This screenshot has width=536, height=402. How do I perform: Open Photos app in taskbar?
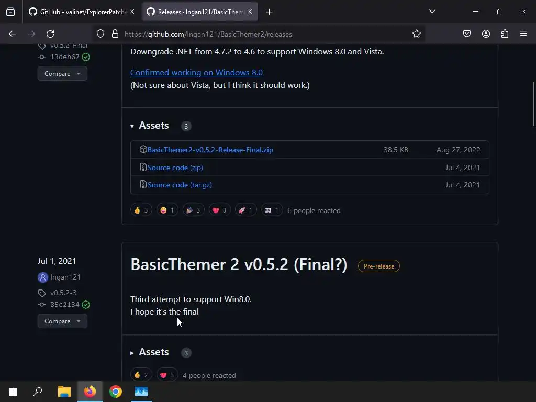[x=141, y=392]
